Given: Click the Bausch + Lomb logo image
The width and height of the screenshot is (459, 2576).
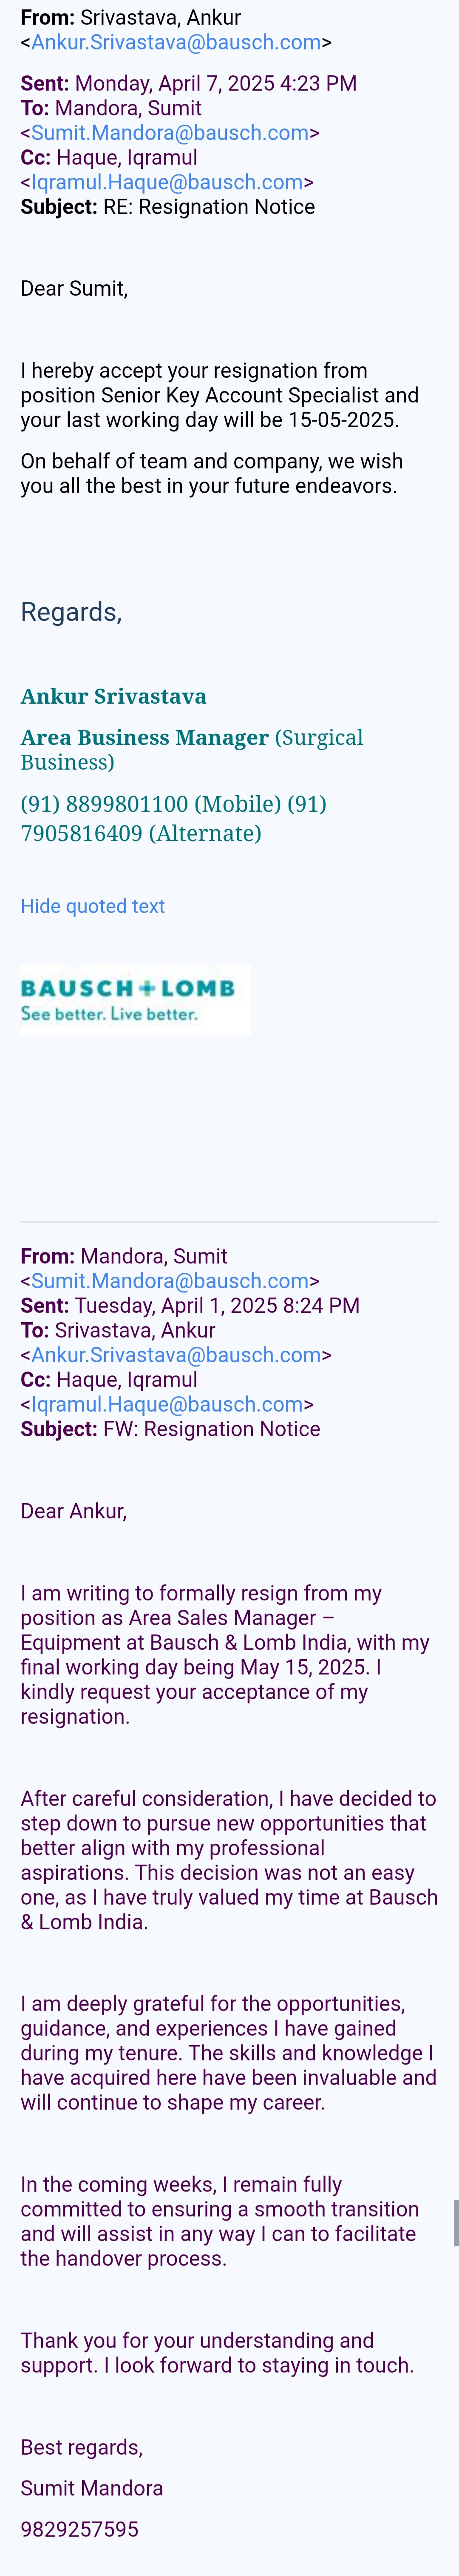Looking at the screenshot, I should (135, 999).
